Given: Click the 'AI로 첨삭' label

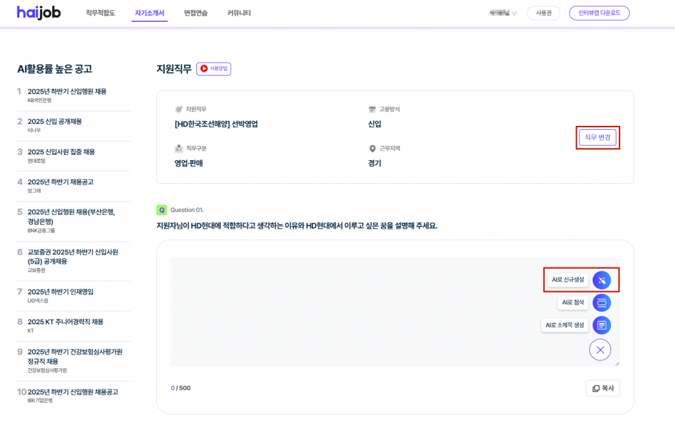Looking at the screenshot, I should tap(573, 302).
